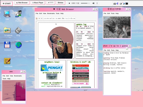143x107 pixels.
Task: Click the dolltalk neighbor button image
Action: point(52,77)
